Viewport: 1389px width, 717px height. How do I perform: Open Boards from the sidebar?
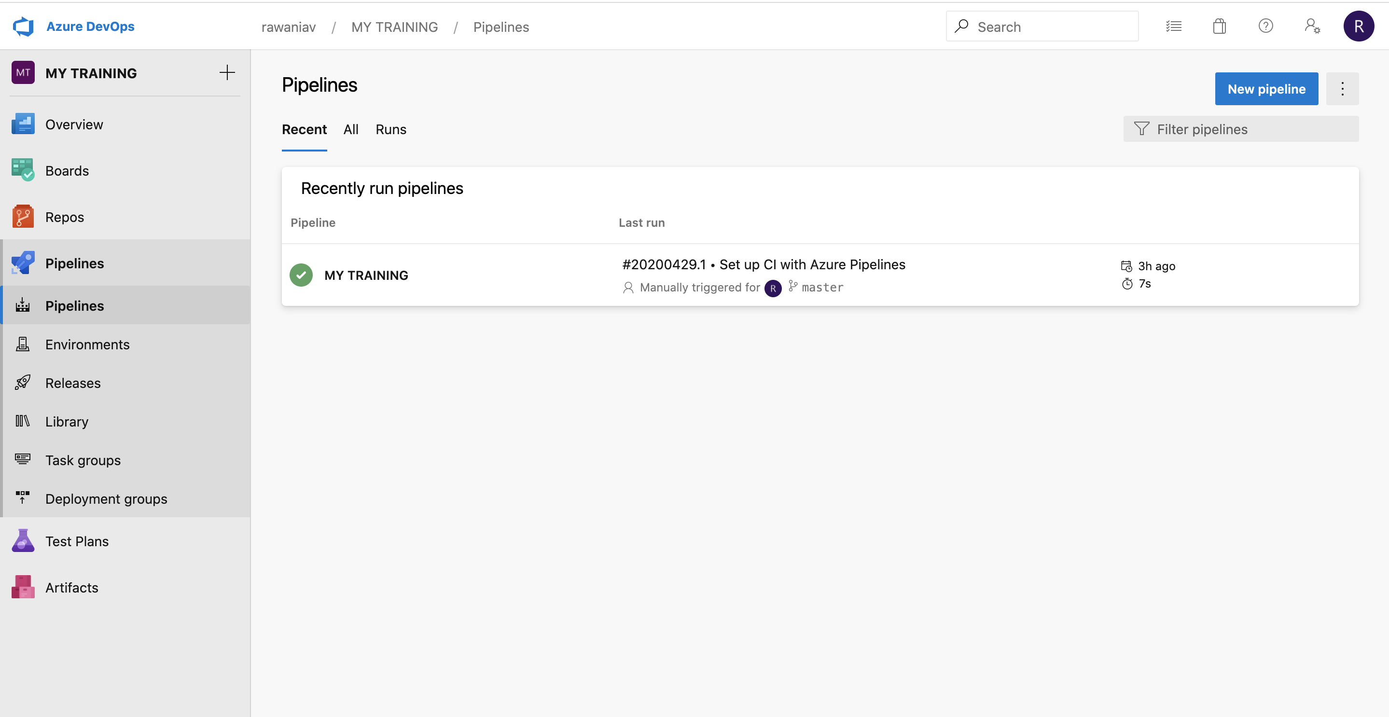pyautogui.click(x=67, y=170)
